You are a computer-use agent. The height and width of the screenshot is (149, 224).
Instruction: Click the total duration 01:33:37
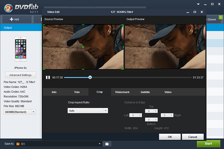click(198, 77)
